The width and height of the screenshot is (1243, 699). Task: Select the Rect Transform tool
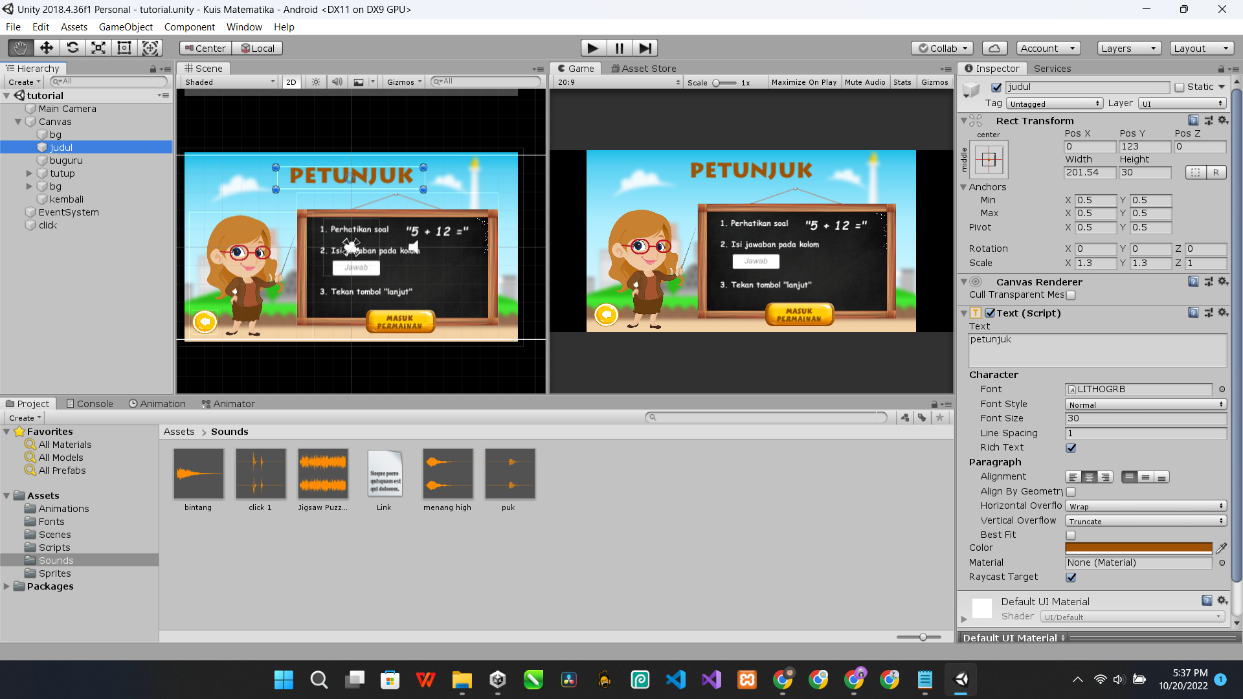pos(124,48)
